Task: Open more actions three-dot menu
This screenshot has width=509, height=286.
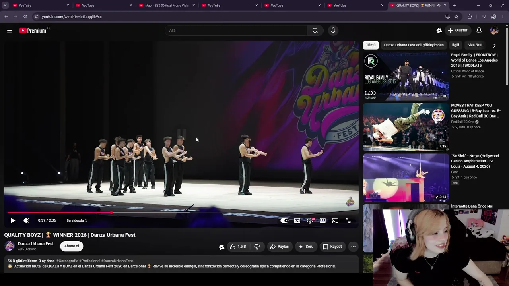Action: (353, 247)
